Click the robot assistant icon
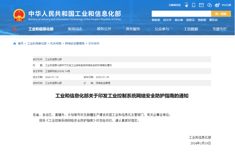235x155 pixels. pyautogui.click(x=187, y=5)
